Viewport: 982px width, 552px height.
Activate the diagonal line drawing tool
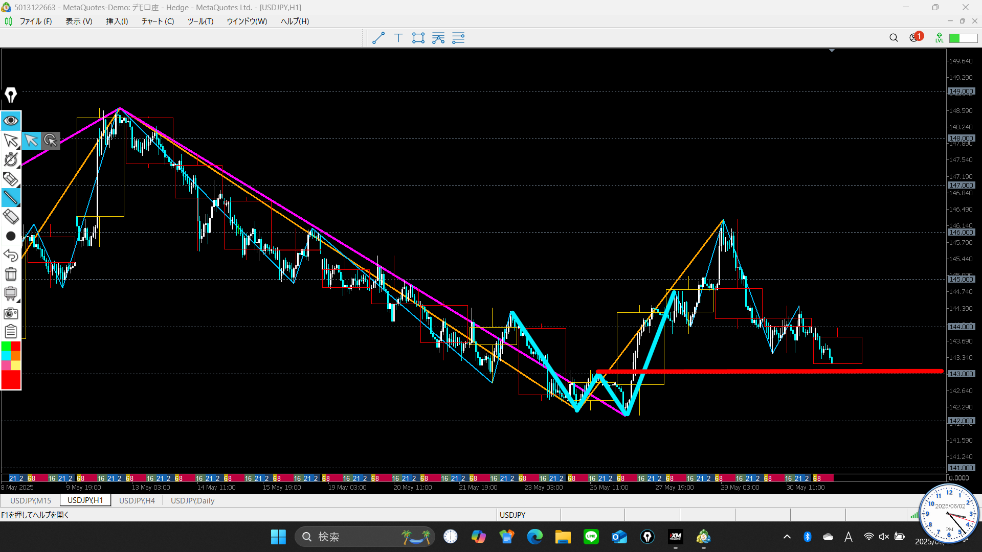pyautogui.click(x=11, y=198)
